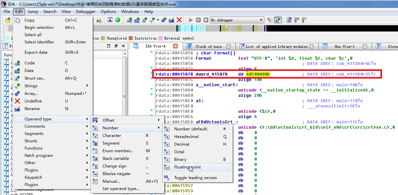Click the breakpoint list toolbar icon

pyautogui.click(x=289, y=20)
